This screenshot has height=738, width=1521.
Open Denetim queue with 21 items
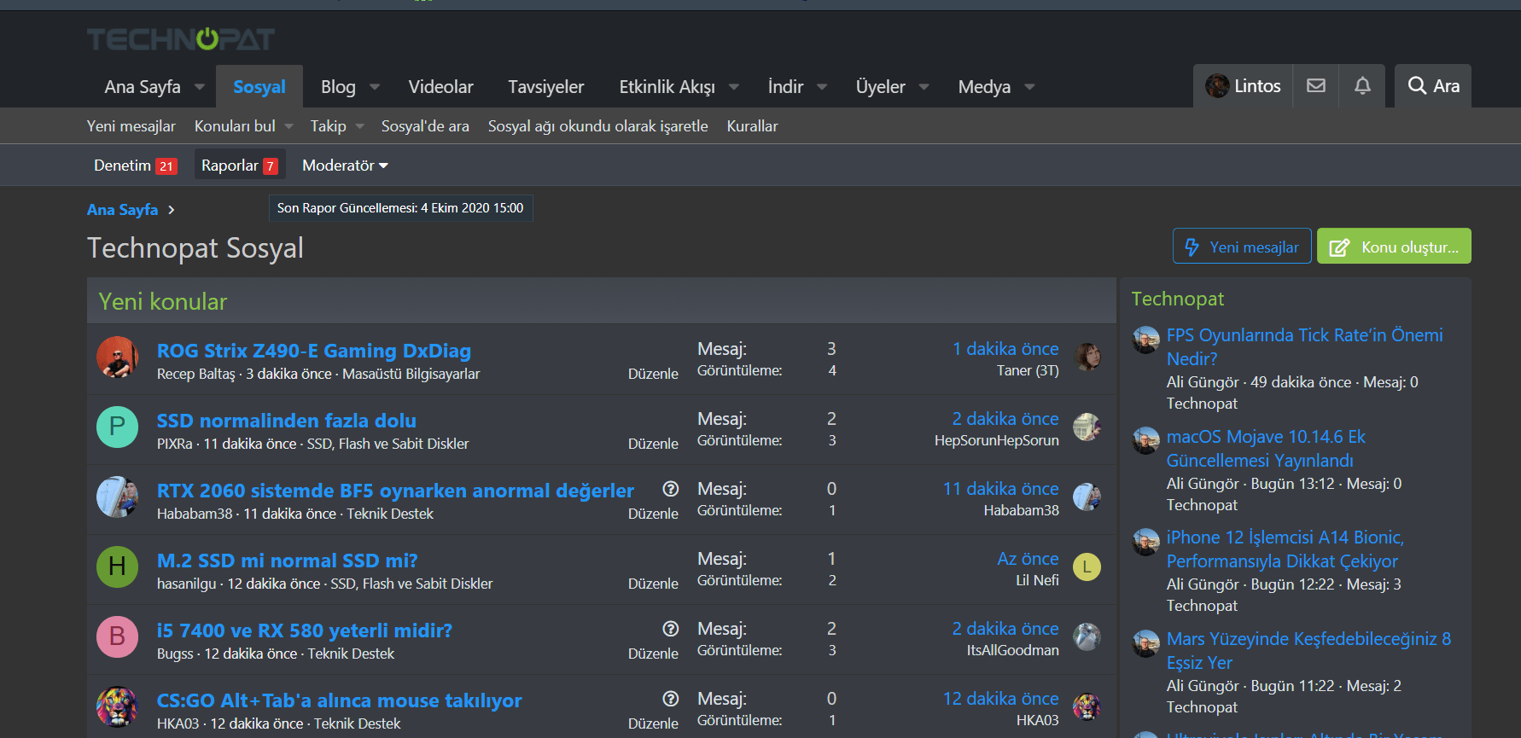pos(136,166)
